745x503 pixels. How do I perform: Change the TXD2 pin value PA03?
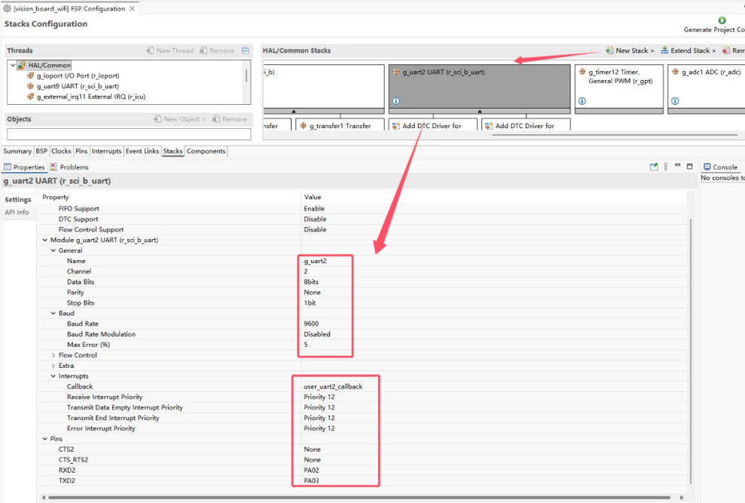[x=311, y=480]
